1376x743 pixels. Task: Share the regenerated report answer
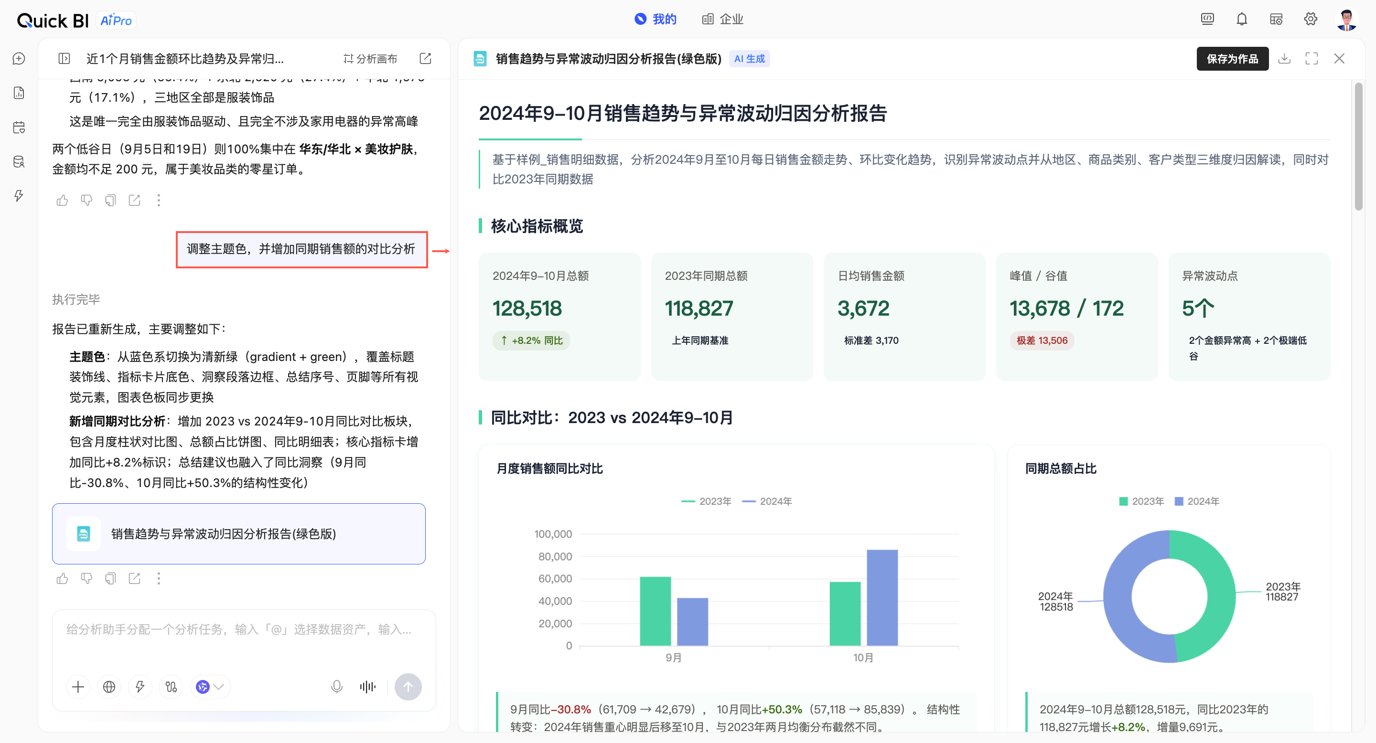[135, 579]
